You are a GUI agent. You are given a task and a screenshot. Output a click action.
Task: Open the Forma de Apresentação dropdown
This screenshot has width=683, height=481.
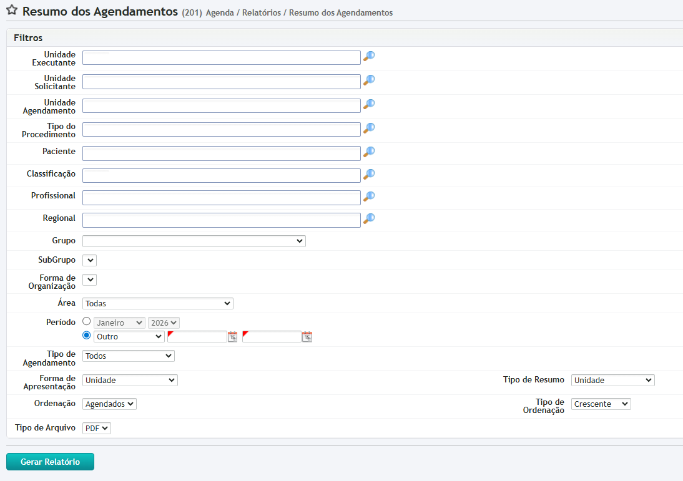point(130,380)
